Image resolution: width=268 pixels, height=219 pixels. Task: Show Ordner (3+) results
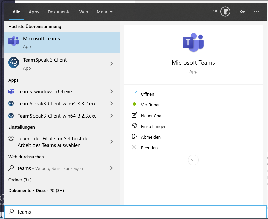(x=20, y=180)
